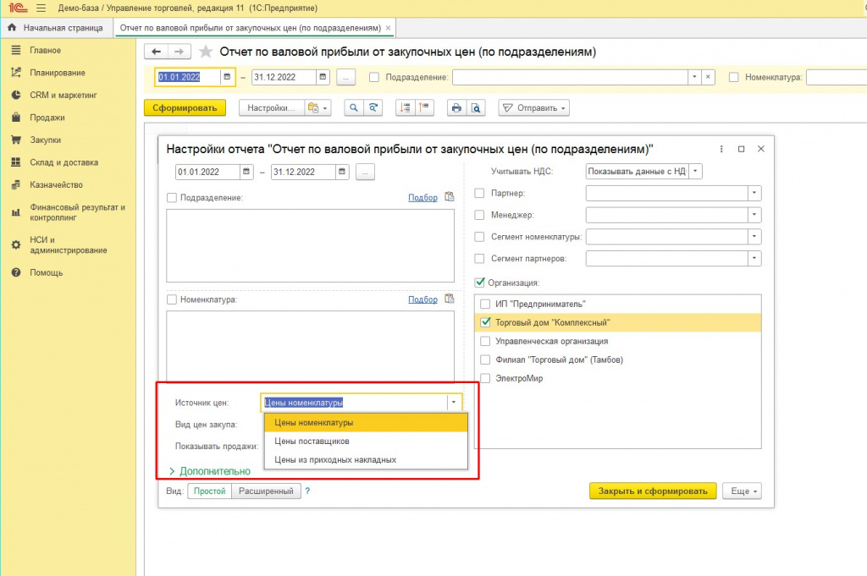
Task: Open calendar for dialog end date
Action: (x=342, y=172)
